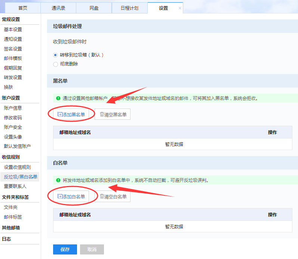Expand the 其他邮箱 sidebar section
Image resolution: width=298 pixels, height=259 pixels.
pos(11,228)
